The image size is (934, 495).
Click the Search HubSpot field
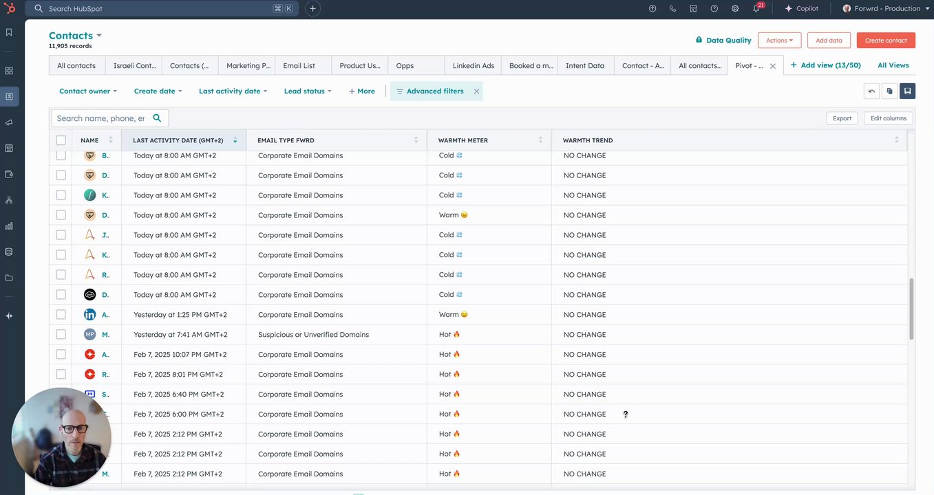pos(162,8)
